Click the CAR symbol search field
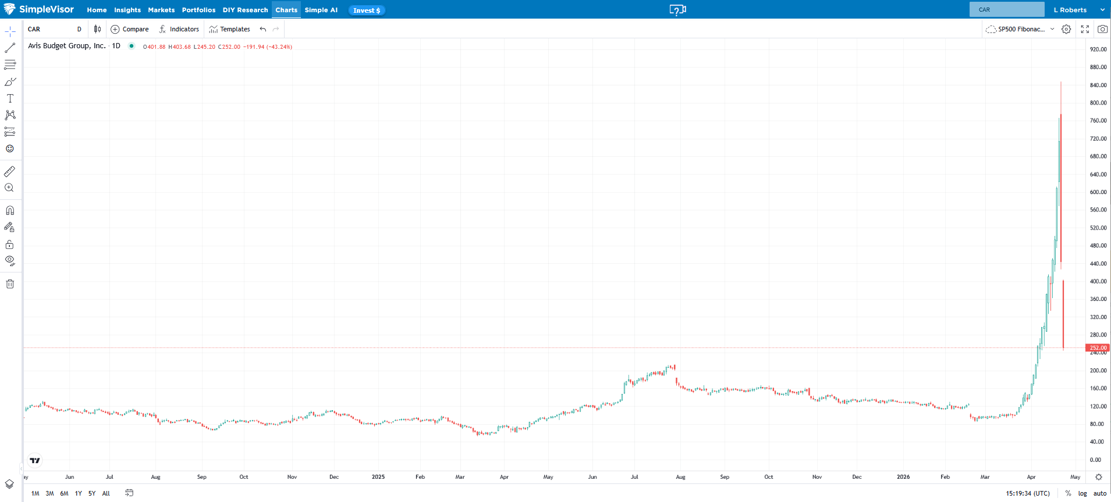 (x=52, y=29)
